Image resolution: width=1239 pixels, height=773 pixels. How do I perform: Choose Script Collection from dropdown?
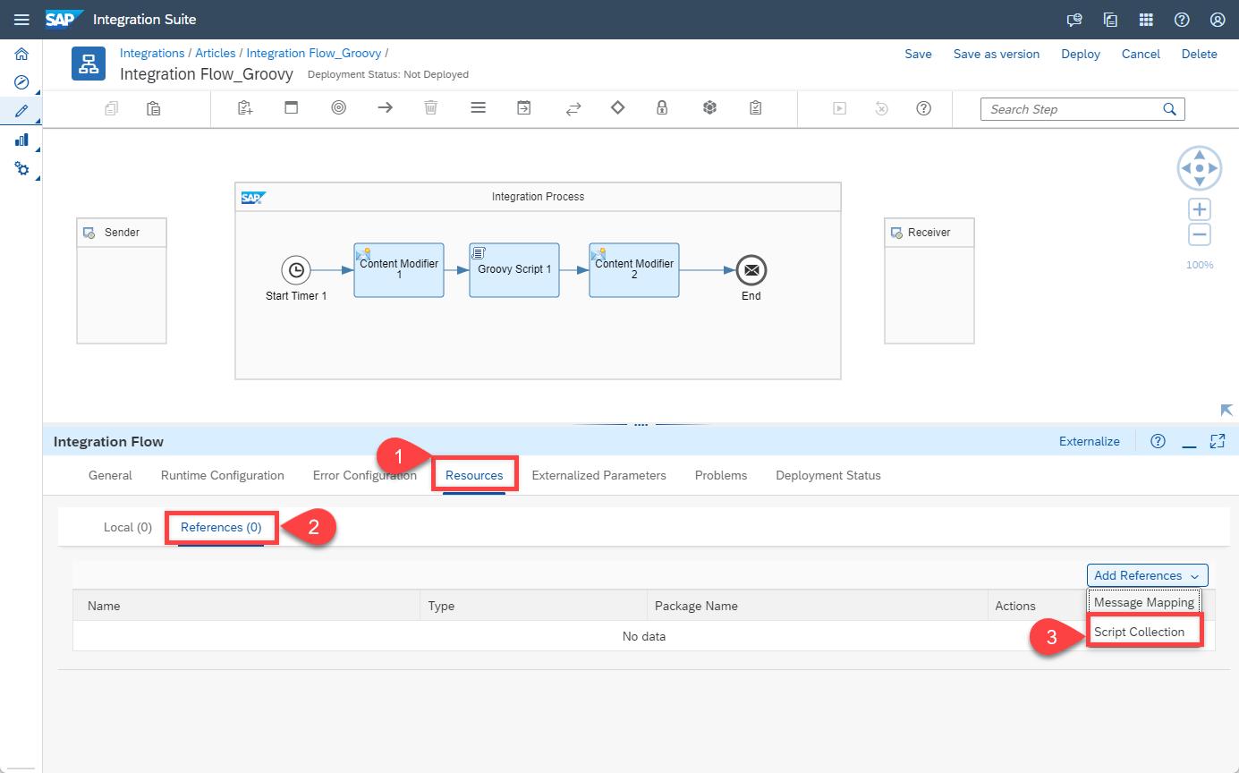click(1139, 632)
